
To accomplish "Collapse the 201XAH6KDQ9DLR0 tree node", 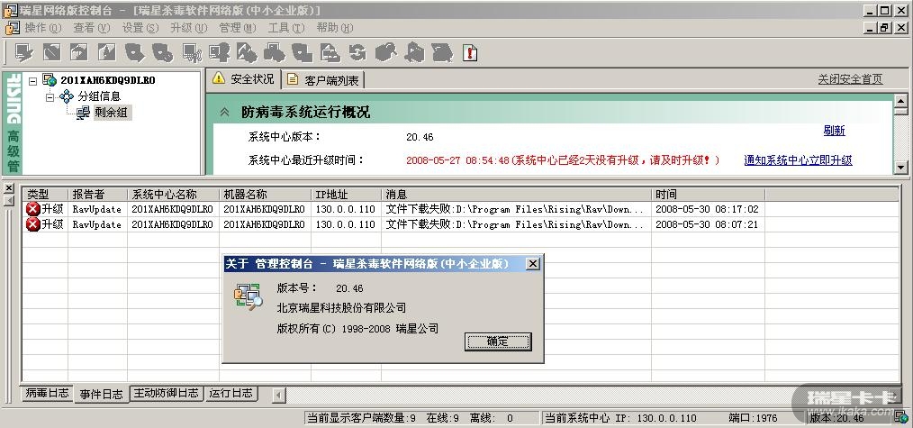I will pyautogui.click(x=32, y=81).
